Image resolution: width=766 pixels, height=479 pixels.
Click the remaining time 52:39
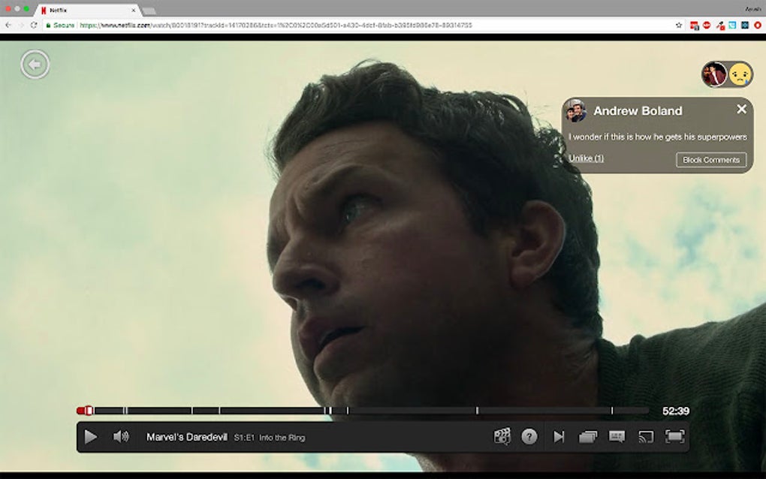(x=676, y=411)
